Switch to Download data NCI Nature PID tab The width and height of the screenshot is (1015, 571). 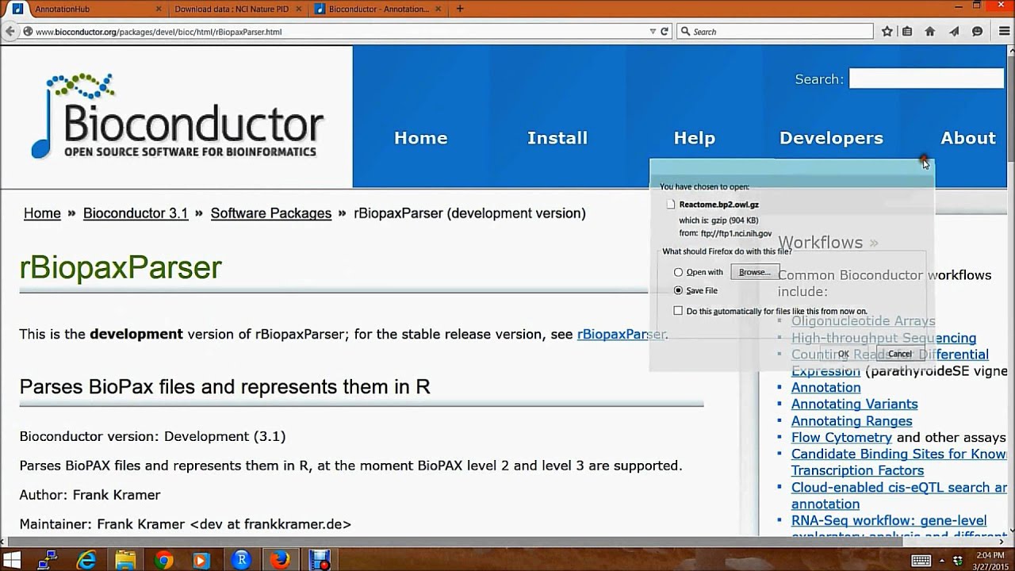click(x=238, y=9)
